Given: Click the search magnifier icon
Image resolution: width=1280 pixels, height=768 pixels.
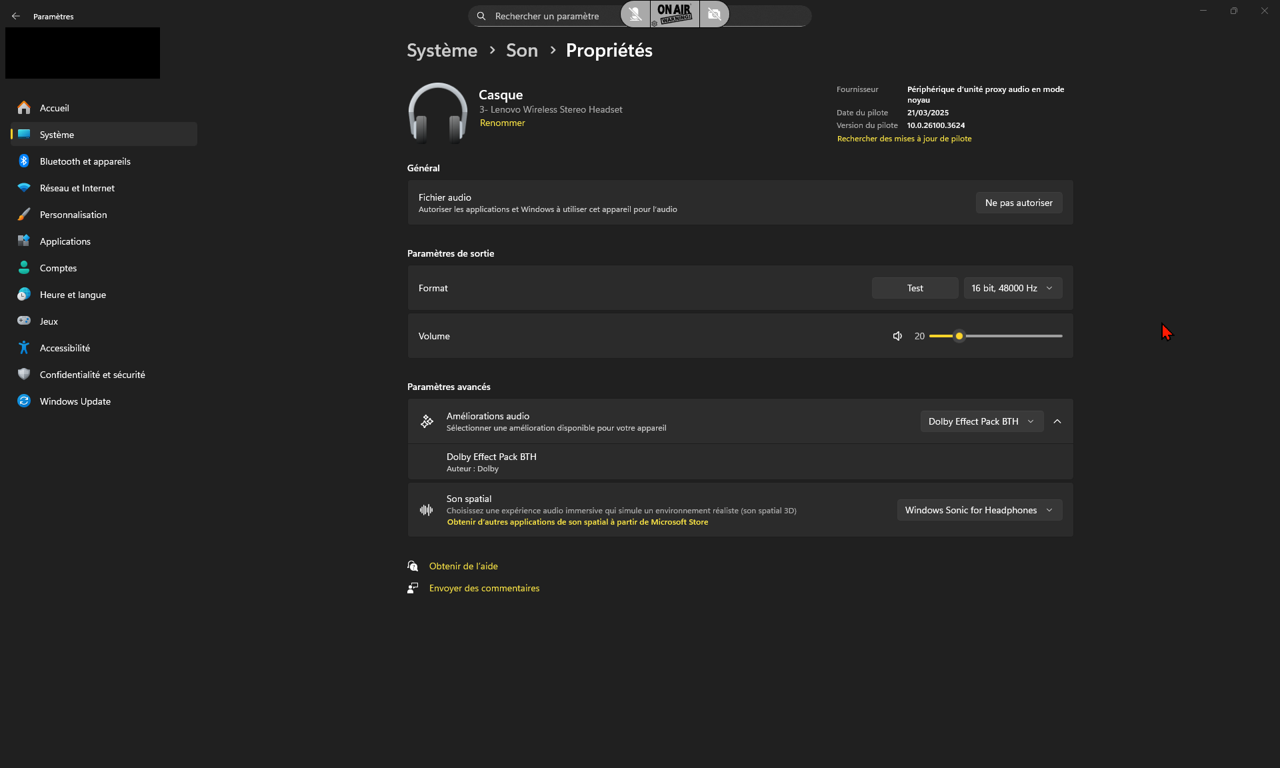Looking at the screenshot, I should click(x=481, y=16).
